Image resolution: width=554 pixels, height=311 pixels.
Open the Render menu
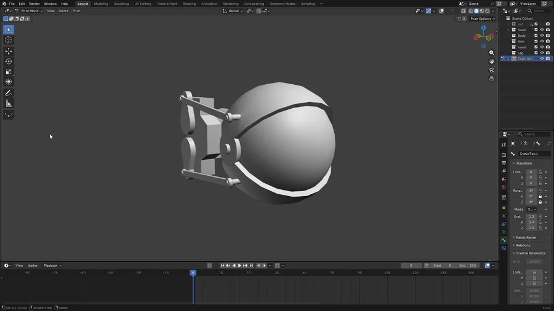pyautogui.click(x=34, y=4)
